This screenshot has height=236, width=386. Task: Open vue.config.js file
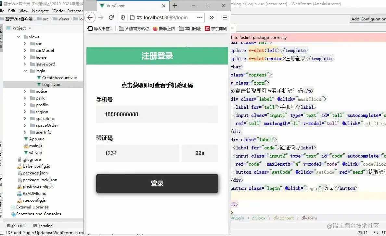tap(32, 200)
